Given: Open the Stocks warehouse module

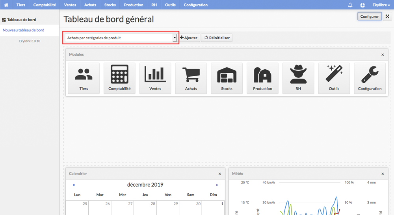Looking at the screenshot, I should click(227, 79).
